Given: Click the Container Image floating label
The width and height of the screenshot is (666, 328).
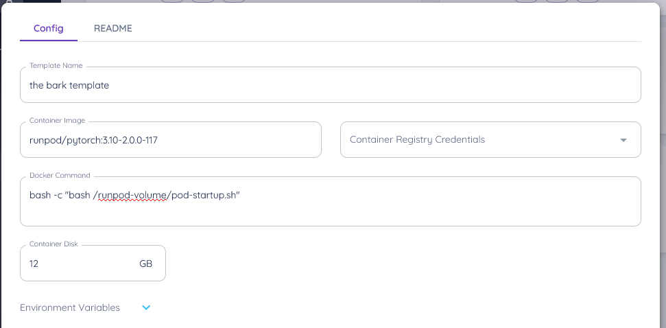Looking at the screenshot, I should pos(58,121).
